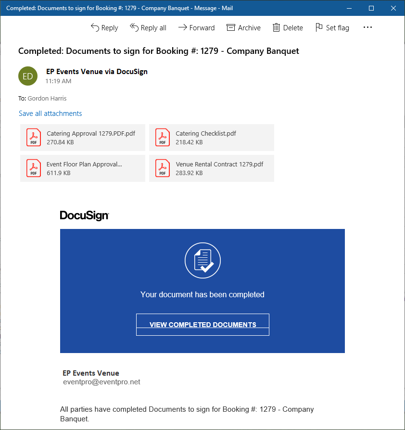Image resolution: width=405 pixels, height=430 pixels.
Task: Open Catering Checklist.pdf attachment name
Action: click(x=206, y=134)
